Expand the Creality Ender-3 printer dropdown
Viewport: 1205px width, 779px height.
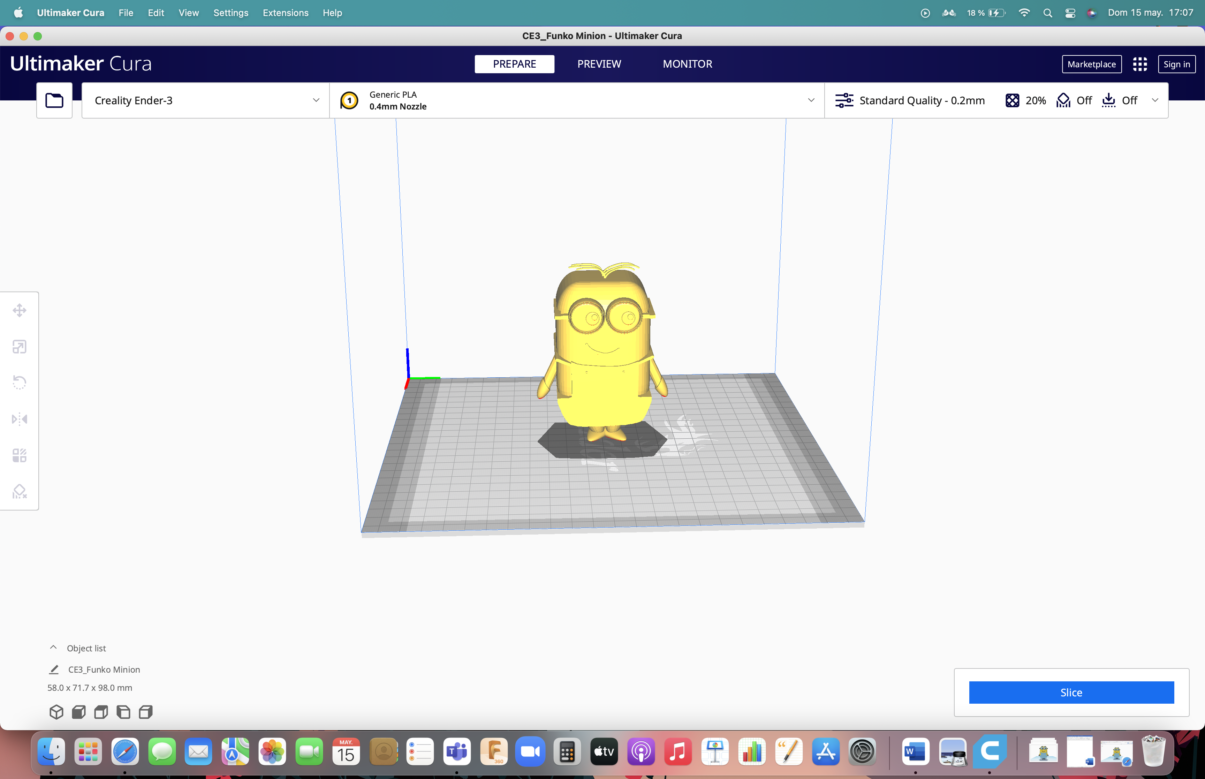[205, 100]
